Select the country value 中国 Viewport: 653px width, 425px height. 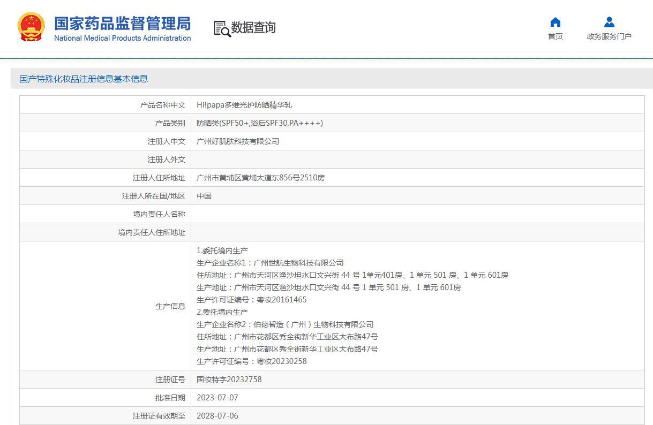point(204,196)
